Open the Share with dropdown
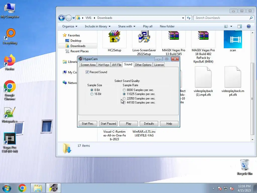 click(x=127, y=26)
